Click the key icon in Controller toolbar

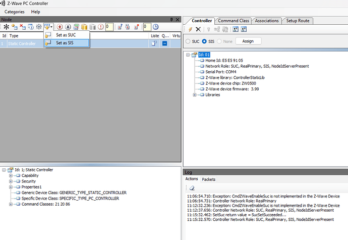coord(208,29)
